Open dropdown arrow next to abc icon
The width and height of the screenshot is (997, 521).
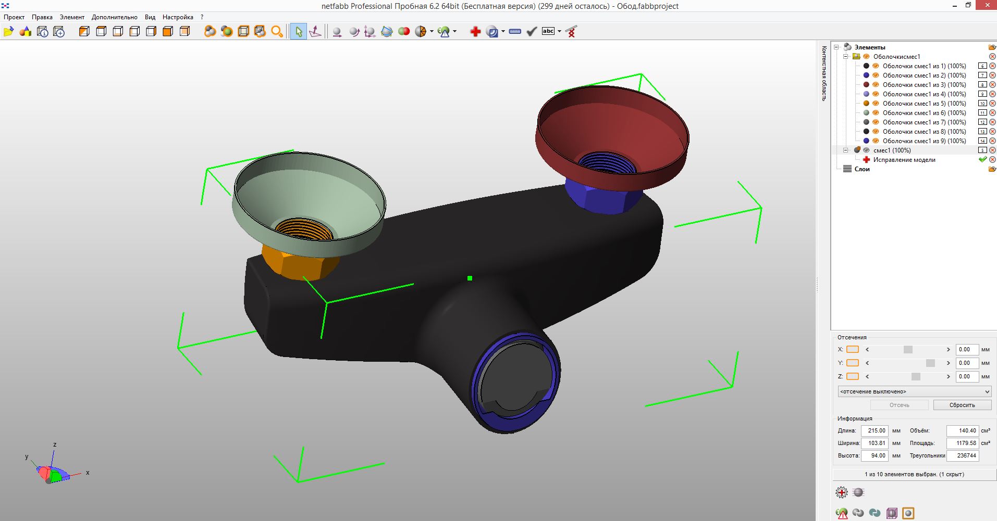tap(559, 32)
